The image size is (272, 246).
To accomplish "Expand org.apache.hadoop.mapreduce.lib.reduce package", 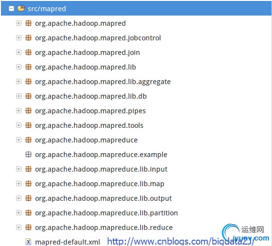I will (18, 227).
